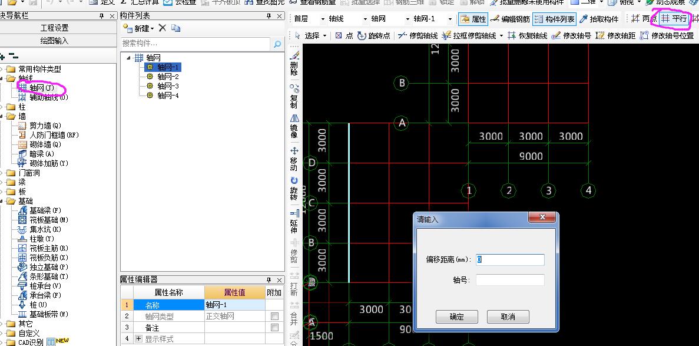Activate 修剪轴线 trim axis tool
Viewport: 699px width, 346px height.
point(418,35)
